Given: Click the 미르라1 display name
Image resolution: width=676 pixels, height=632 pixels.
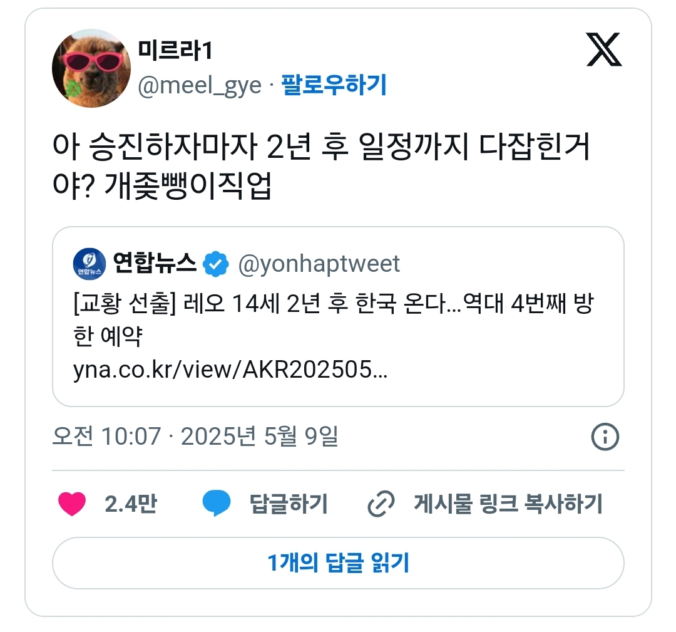Looking at the screenshot, I should point(175,51).
